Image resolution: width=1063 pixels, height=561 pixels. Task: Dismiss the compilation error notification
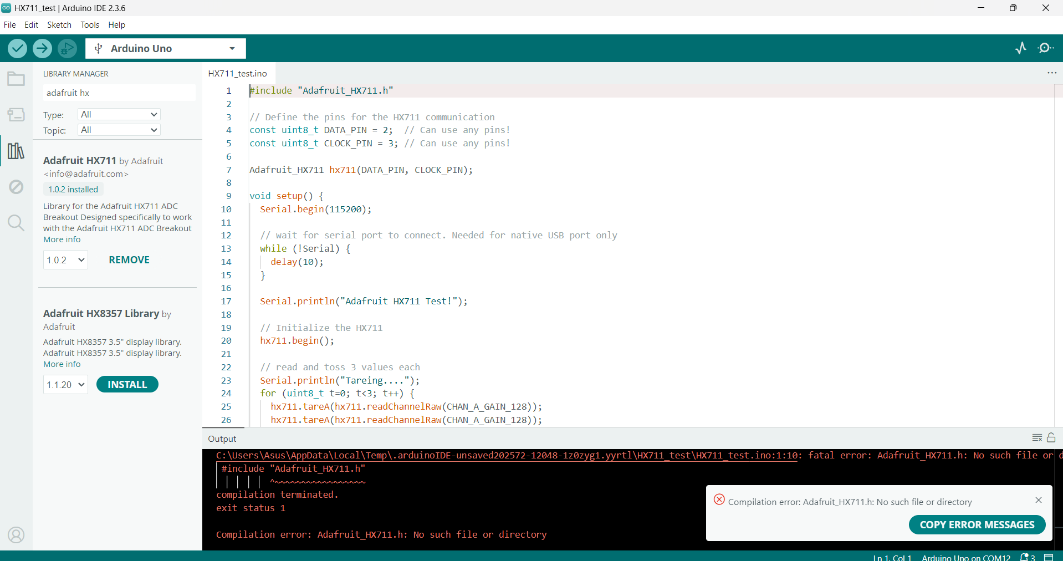[1038, 501]
